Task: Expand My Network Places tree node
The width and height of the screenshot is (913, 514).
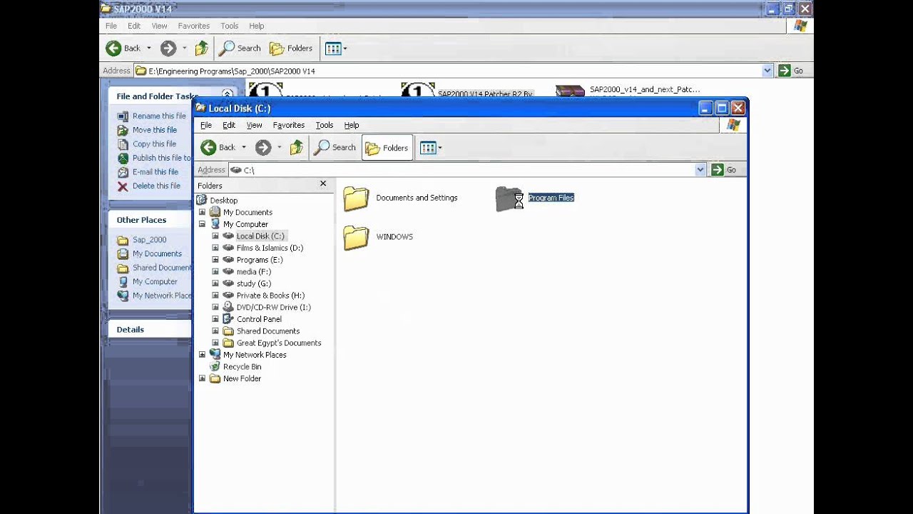Action: tap(202, 355)
